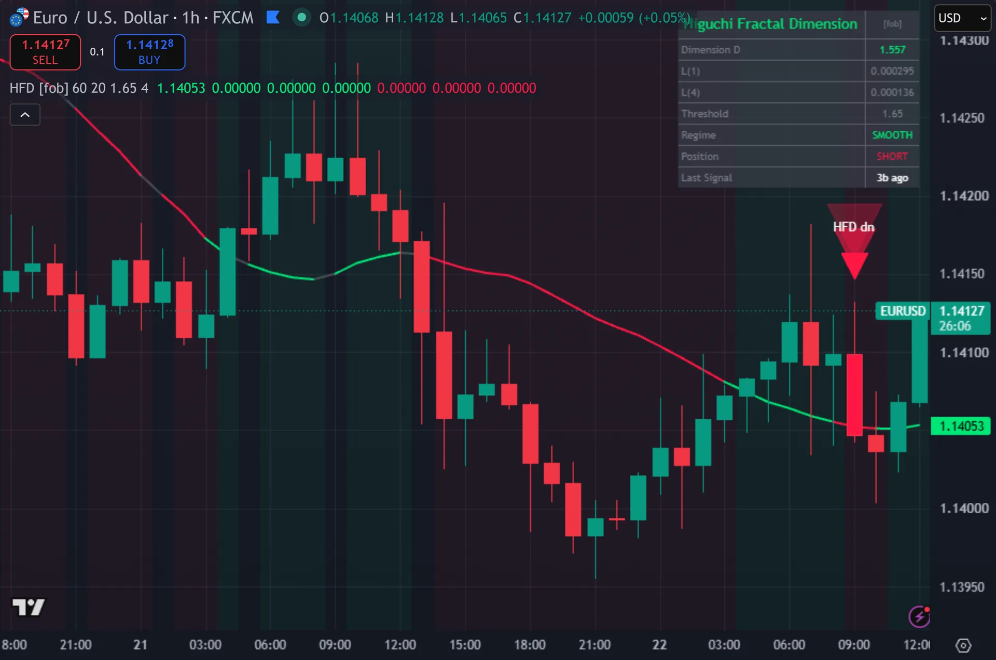The height and width of the screenshot is (660, 996).
Task: Click the 1.14200 price axis label
Action: [964, 196]
